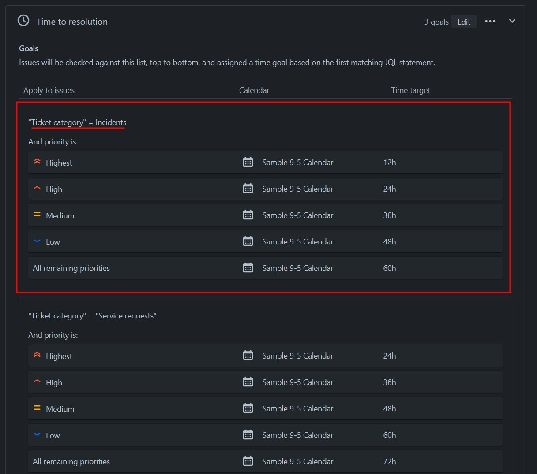Screen dimensions: 537x474
Task: Collapse the Time to resolution section chevron
Action: coord(512,21)
